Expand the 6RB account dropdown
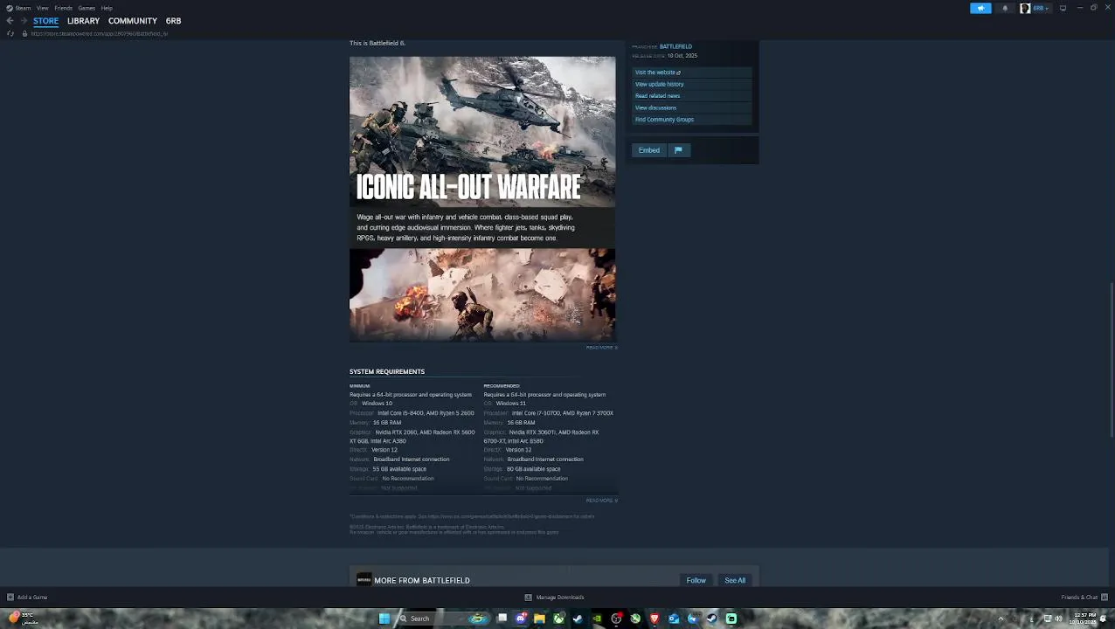 pos(1040,8)
